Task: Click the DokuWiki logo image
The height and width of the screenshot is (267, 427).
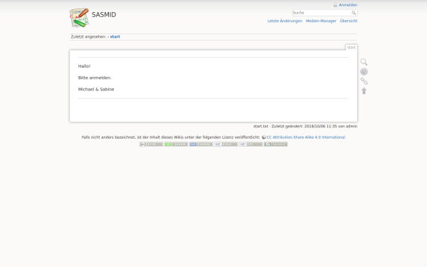Action: pyautogui.click(x=79, y=18)
